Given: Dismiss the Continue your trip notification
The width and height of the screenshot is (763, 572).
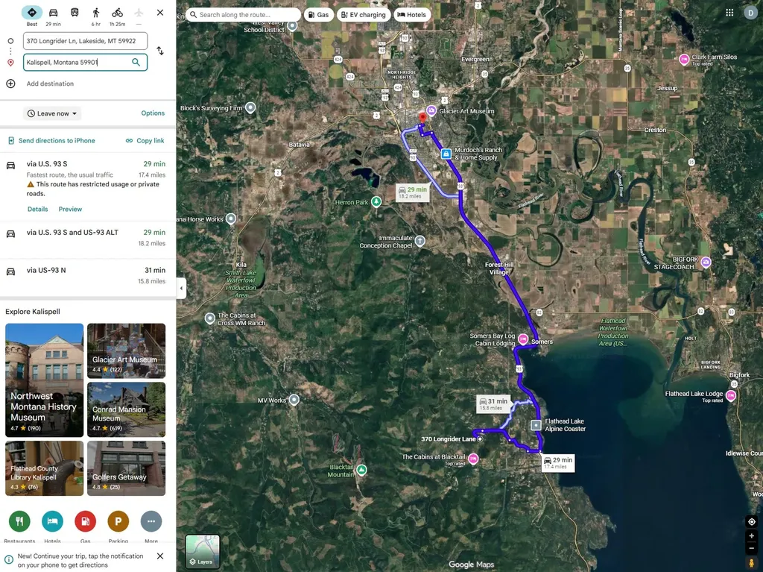Looking at the screenshot, I should click(160, 556).
